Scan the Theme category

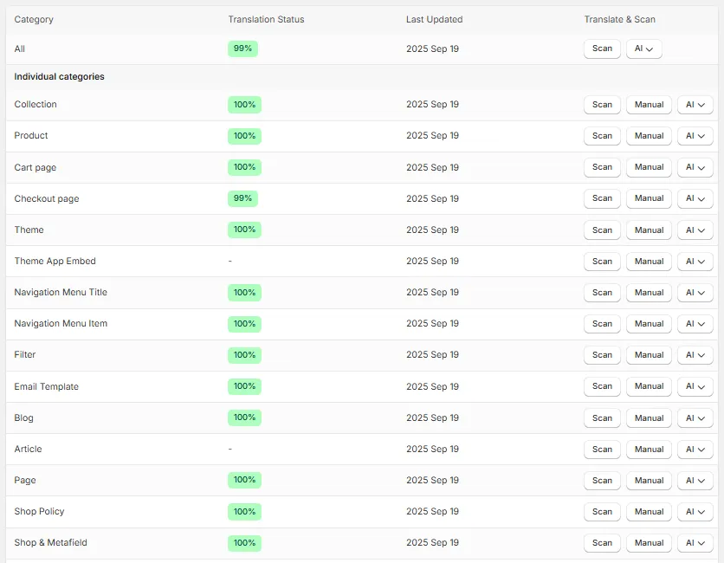(602, 230)
